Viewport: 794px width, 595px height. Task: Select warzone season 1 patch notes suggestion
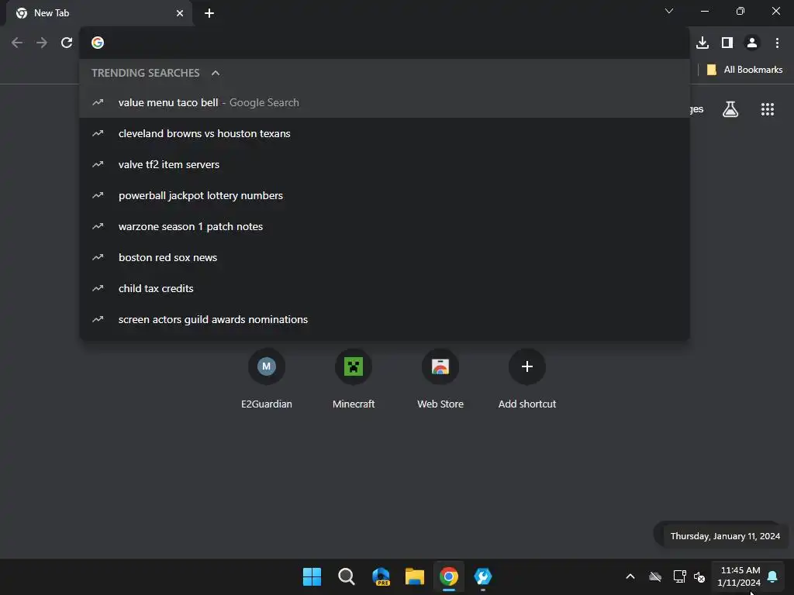coord(385,226)
